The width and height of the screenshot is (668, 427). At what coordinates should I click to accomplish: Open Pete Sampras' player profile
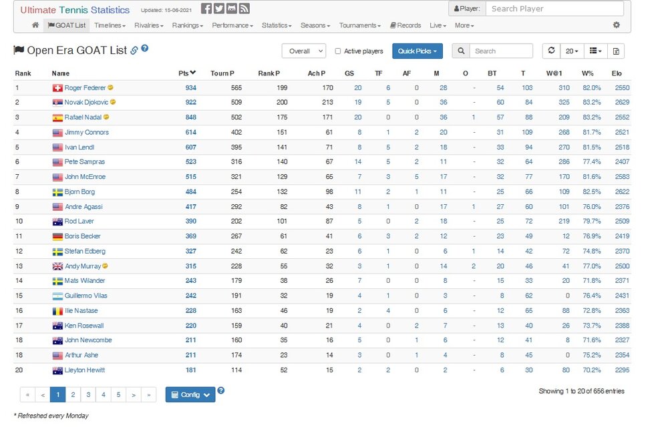[85, 161]
